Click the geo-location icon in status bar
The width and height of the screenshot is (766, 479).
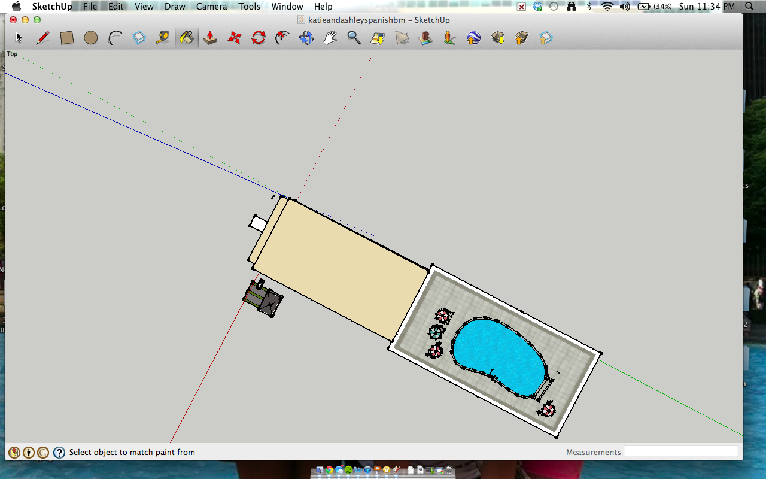point(14,453)
